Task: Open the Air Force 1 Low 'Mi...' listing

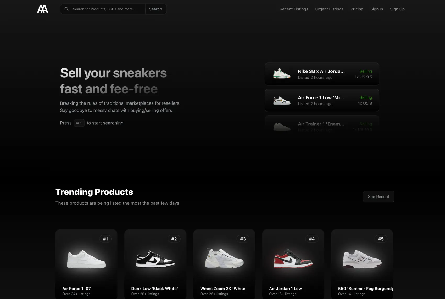Action: (x=322, y=100)
